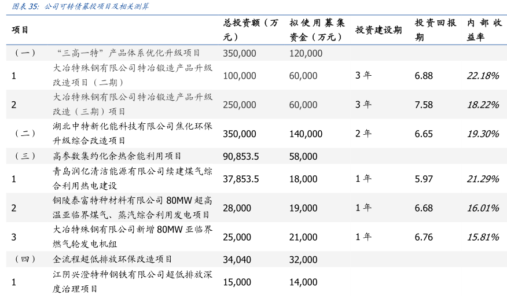Screen dimensions: 507x302
Task: Click the construction period '2 年'
Action: (363, 134)
